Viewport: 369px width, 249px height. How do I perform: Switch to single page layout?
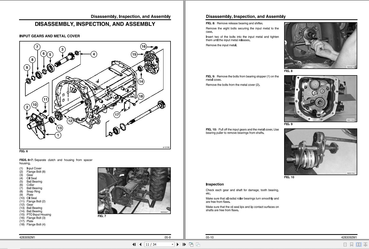pyautogui.click(x=345, y=245)
